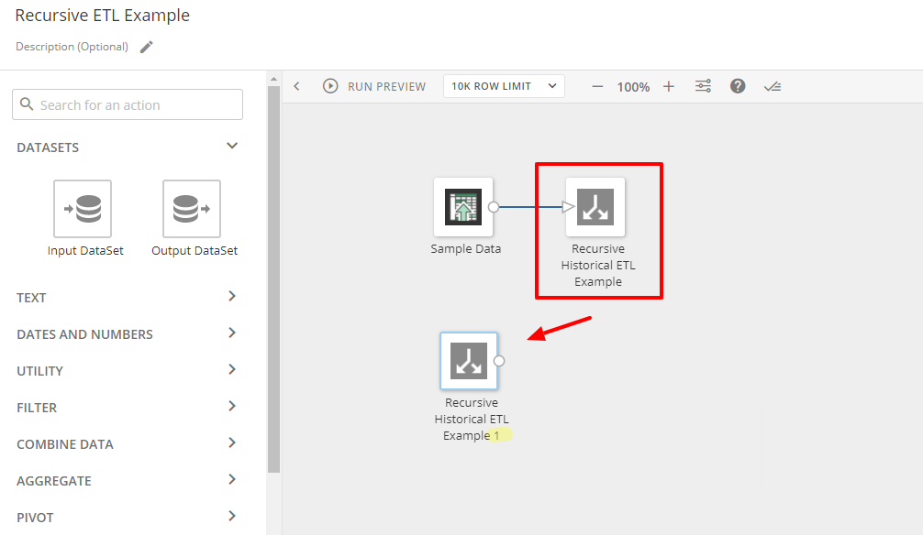Viewport: 923px width, 535px height.
Task: Expand the AGGREGATE category
Action: click(127, 480)
